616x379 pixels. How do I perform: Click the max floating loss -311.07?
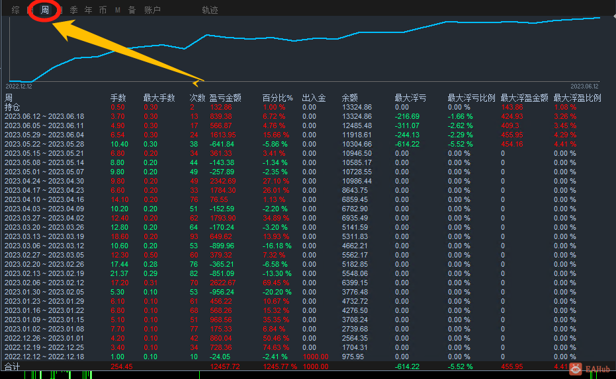(407, 125)
